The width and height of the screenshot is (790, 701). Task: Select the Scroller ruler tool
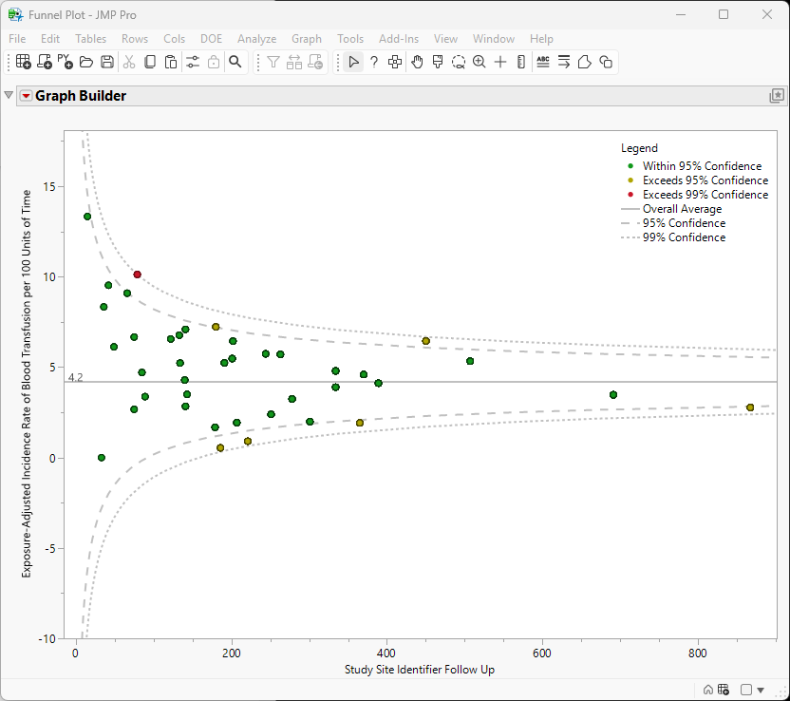pyautogui.click(x=521, y=62)
